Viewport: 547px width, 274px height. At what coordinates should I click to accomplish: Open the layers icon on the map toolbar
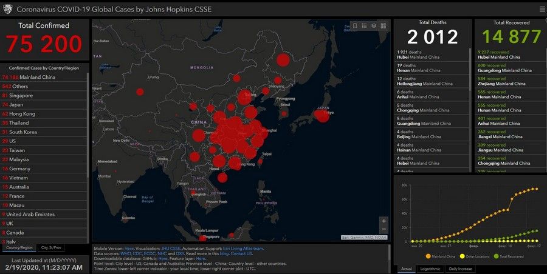click(374, 25)
